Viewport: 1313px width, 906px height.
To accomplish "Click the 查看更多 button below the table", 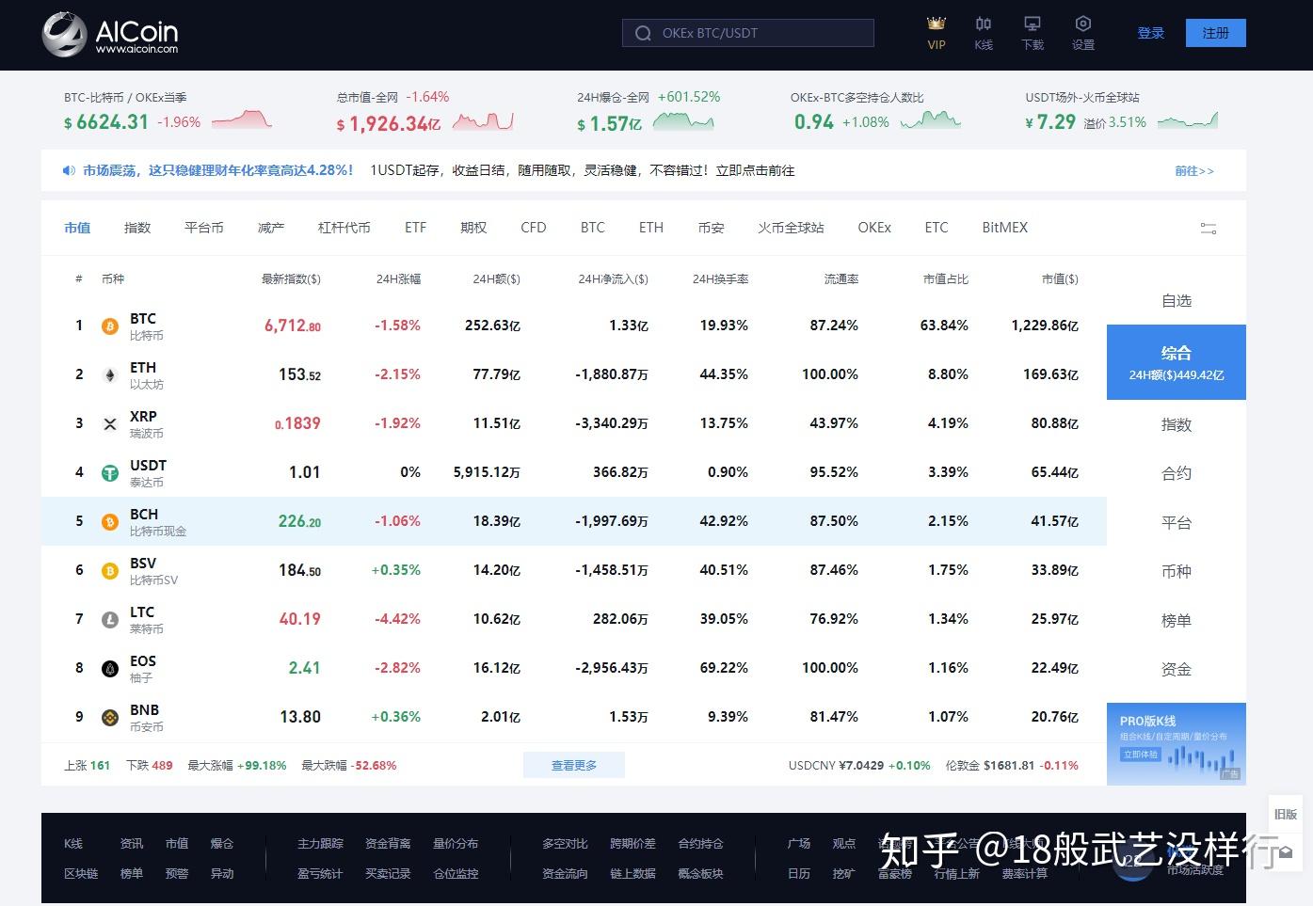I will click(574, 766).
